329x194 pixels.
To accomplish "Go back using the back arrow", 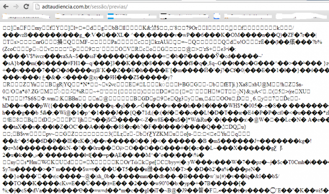I will pyautogui.click(x=6, y=7).
